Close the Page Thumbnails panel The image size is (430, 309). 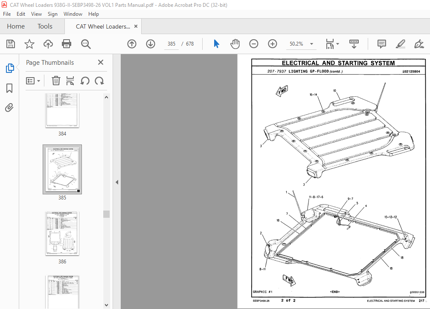[101, 63]
